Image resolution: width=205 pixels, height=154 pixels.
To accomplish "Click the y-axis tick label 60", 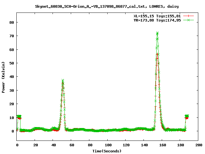I will click(12, 50).
